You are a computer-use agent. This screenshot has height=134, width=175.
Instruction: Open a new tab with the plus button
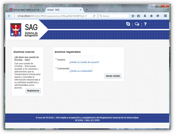87,10
